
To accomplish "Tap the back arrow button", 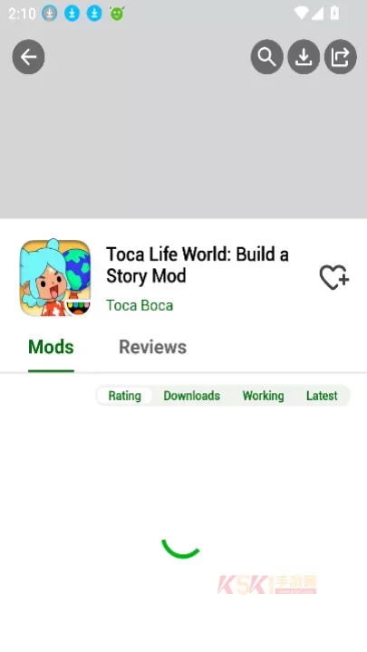I will 28,57.
